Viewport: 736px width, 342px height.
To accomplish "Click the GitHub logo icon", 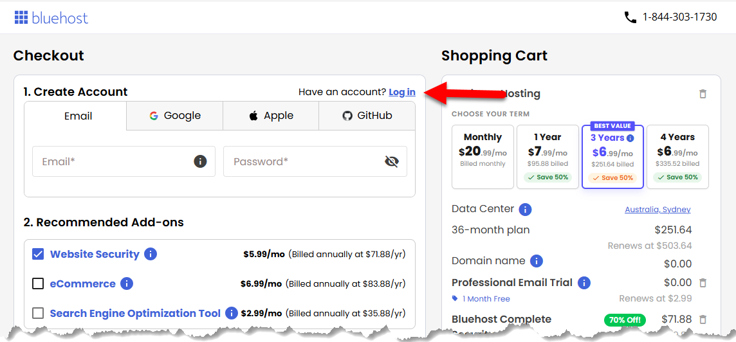I will click(347, 116).
